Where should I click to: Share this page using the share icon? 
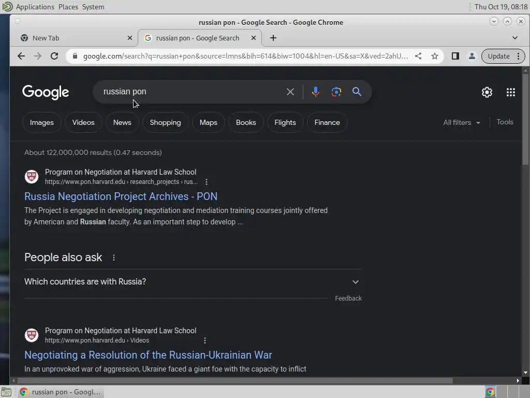point(418,56)
